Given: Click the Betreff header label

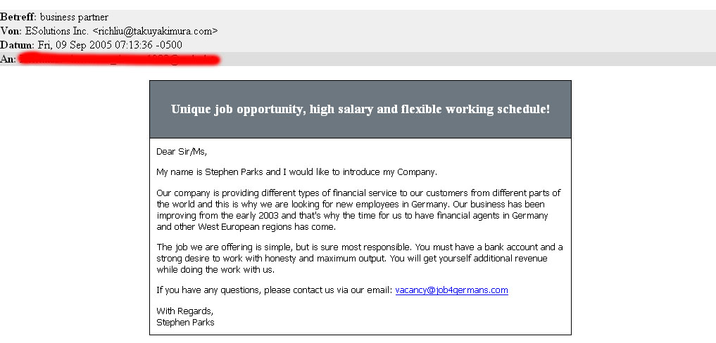Looking at the screenshot, I should 18,18.
